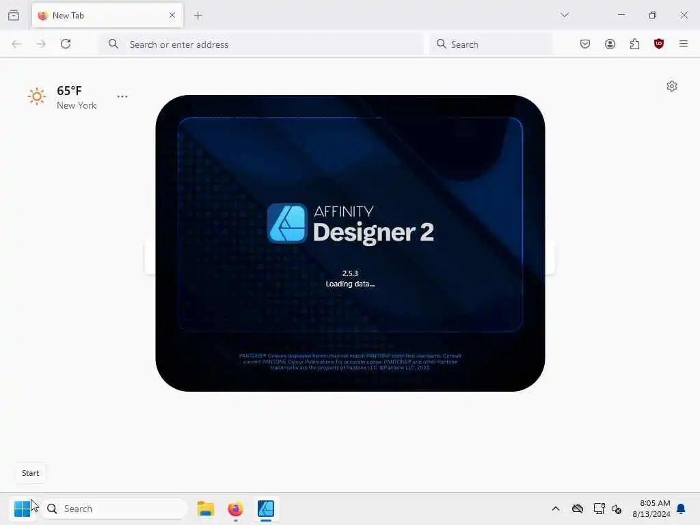The height and width of the screenshot is (525, 700).
Task: Go forward with the forward arrow
Action: coord(41,44)
